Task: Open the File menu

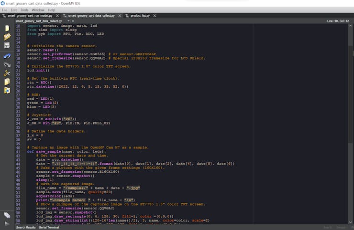Action: pyautogui.click(x=5, y=10)
